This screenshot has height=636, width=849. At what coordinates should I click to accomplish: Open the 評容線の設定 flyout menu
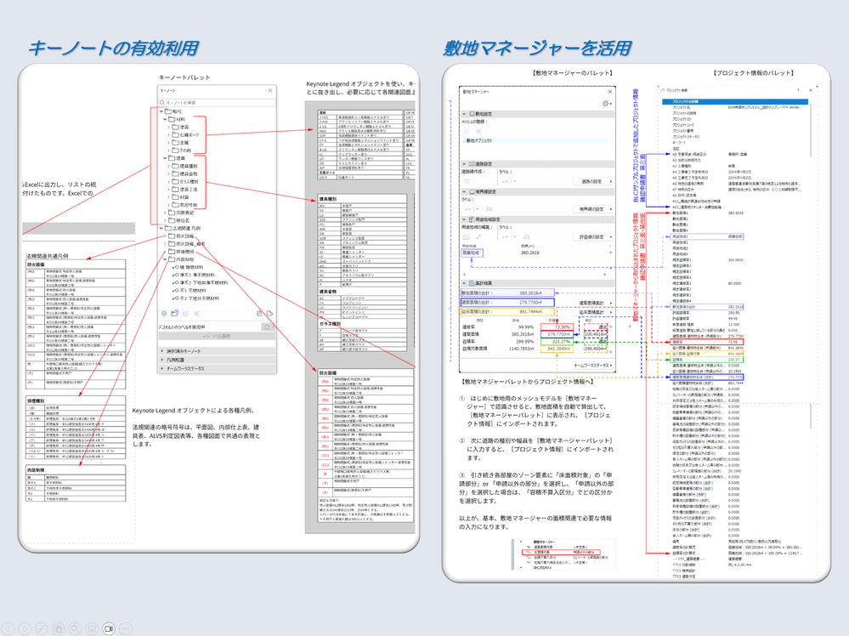(x=591, y=236)
